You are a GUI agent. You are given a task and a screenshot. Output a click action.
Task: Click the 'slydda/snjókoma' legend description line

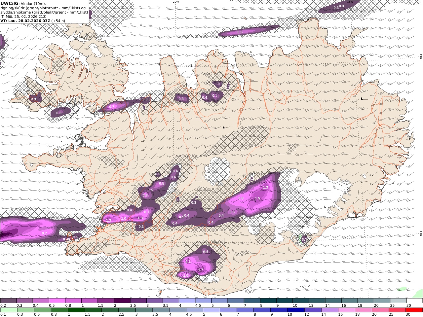click(x=44, y=12)
